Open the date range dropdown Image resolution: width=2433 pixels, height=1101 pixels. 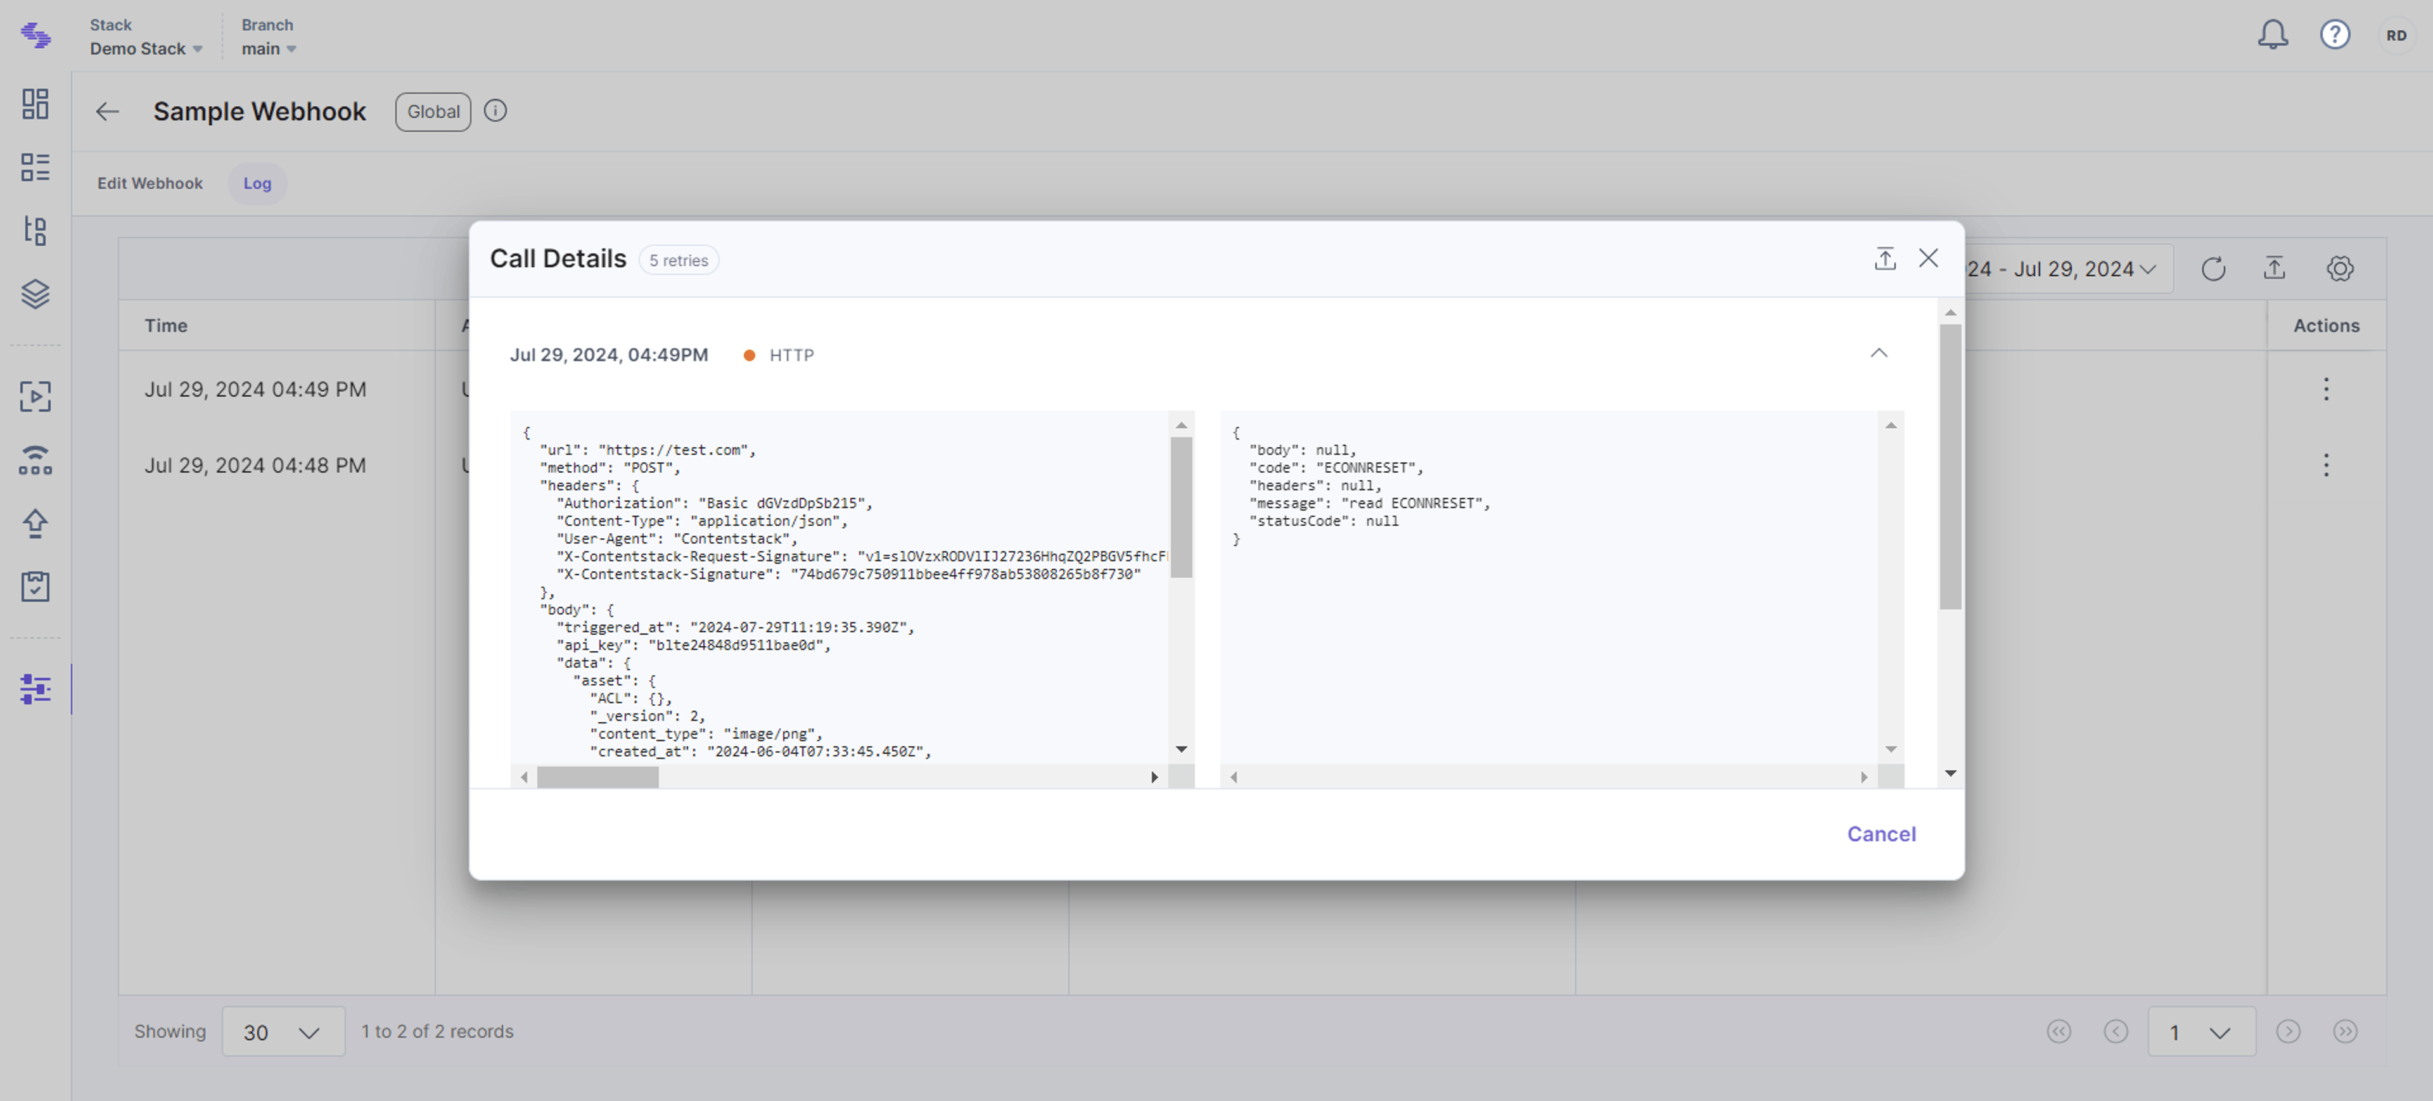[2069, 269]
